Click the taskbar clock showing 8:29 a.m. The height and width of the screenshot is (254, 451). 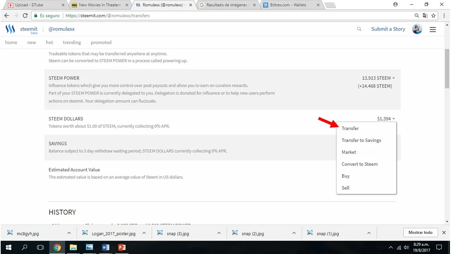[x=421, y=247]
